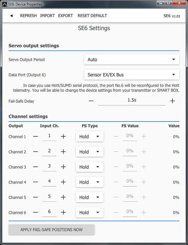Choose EXPORT in the top menu
The image size is (188, 245).
click(65, 16)
